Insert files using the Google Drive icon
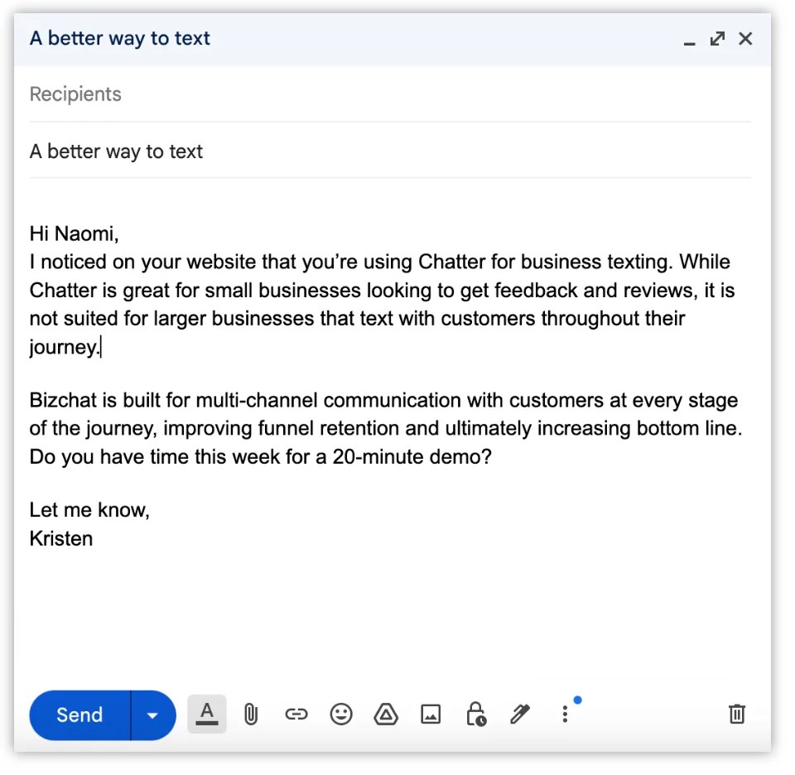 [386, 715]
